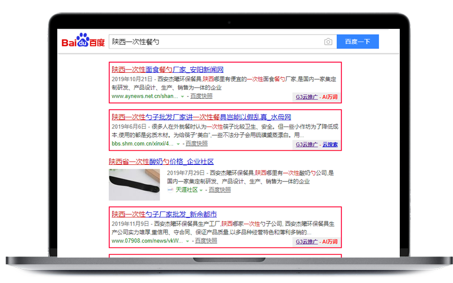Image resolution: width=453 pixels, height=283 pixels.
Task: Click G3云推广 in the 水母网 result
Action: (306, 145)
